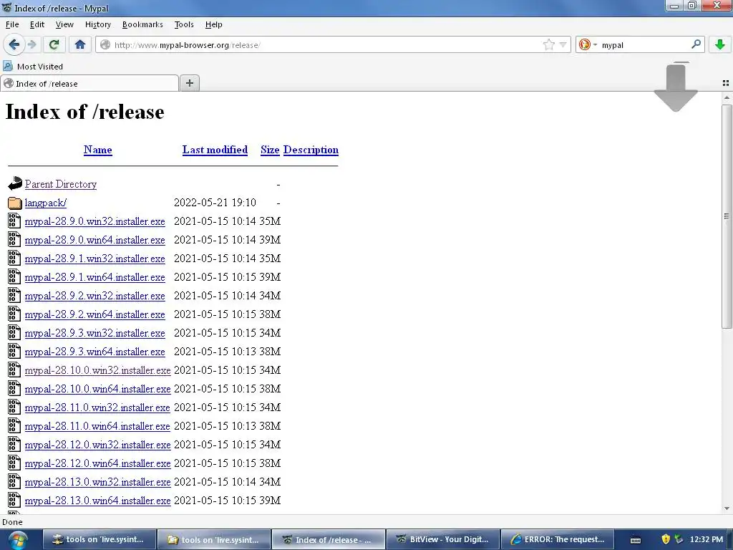Click the scrollbar down arrow

pyautogui.click(x=727, y=508)
